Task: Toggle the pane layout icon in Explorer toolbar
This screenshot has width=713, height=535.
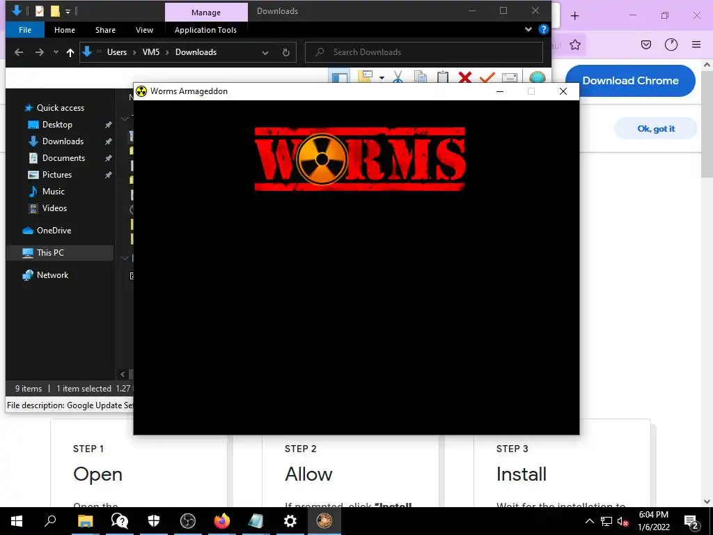Action: pos(339,77)
